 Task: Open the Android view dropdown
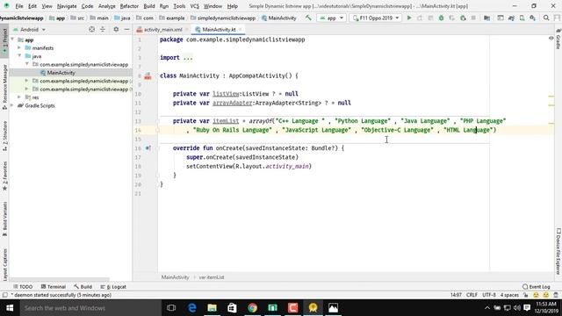pos(29,29)
